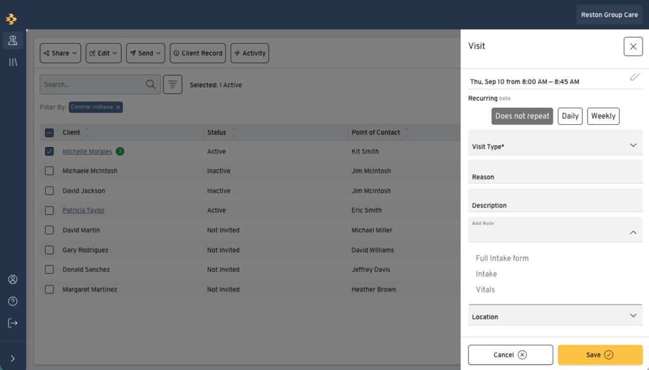Select the Vitals note option

485,290
